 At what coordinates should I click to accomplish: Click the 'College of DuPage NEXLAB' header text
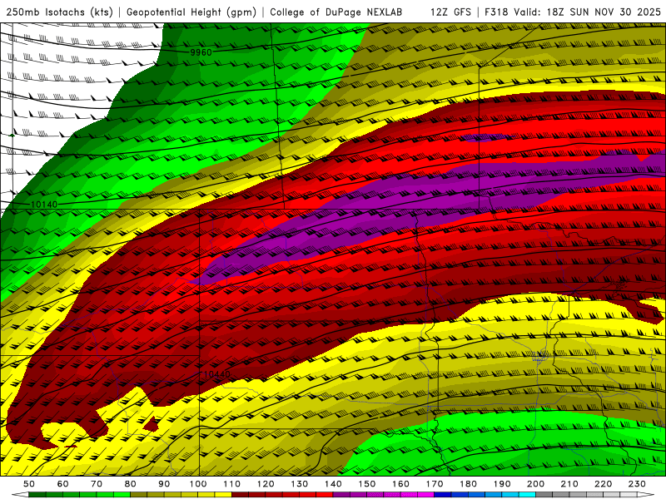(336, 12)
